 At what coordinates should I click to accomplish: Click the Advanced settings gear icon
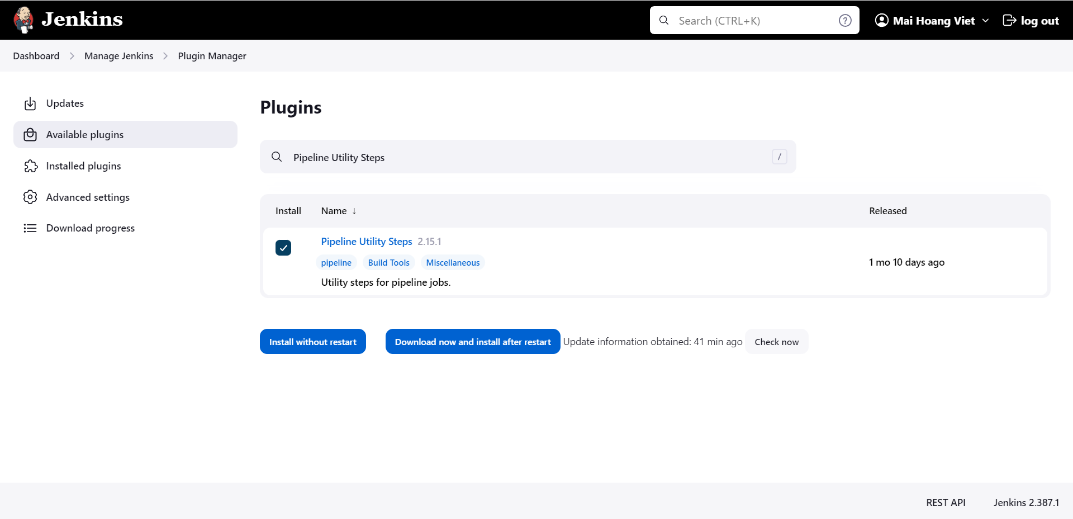click(30, 197)
